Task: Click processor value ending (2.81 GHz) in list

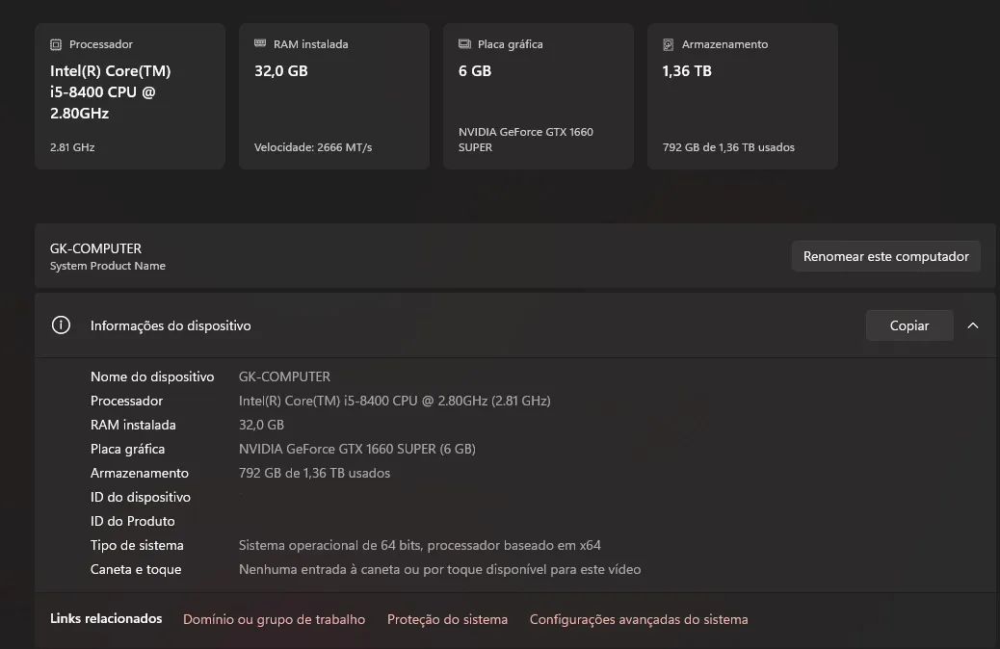Action: click(x=395, y=401)
